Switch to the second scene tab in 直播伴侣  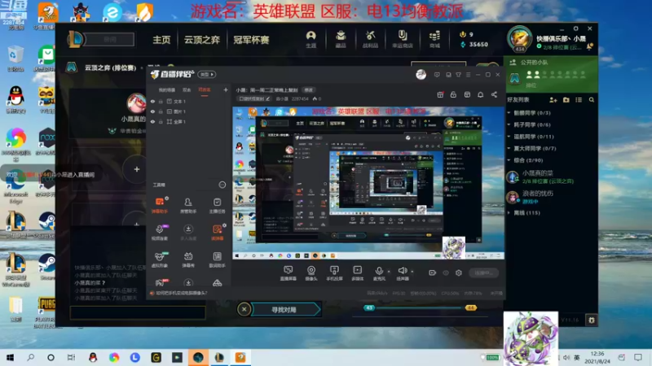[187, 90]
